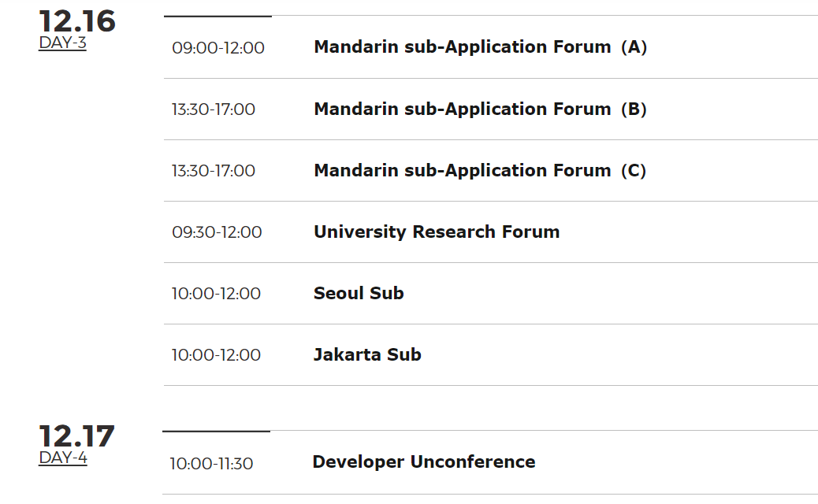Select the 12.16 date heading
Viewport: 818px width, 504px height.
pos(77,21)
